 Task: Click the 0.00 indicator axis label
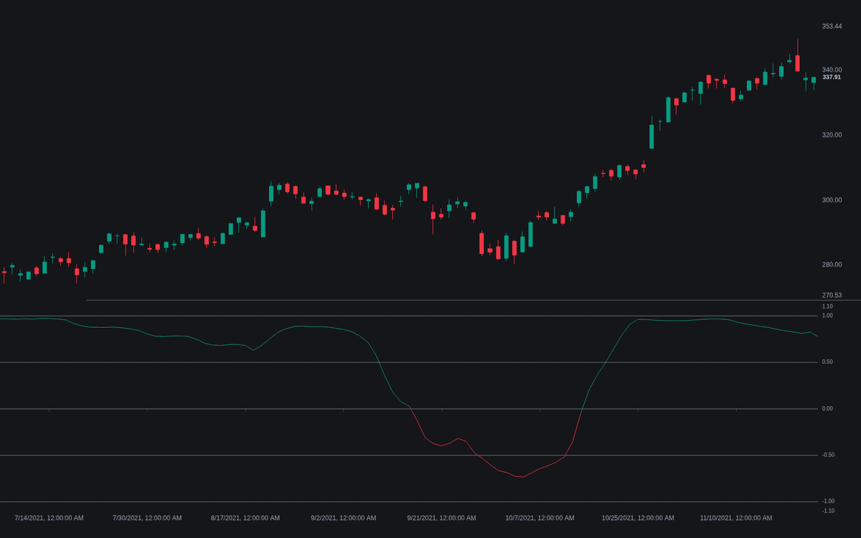pyautogui.click(x=827, y=409)
